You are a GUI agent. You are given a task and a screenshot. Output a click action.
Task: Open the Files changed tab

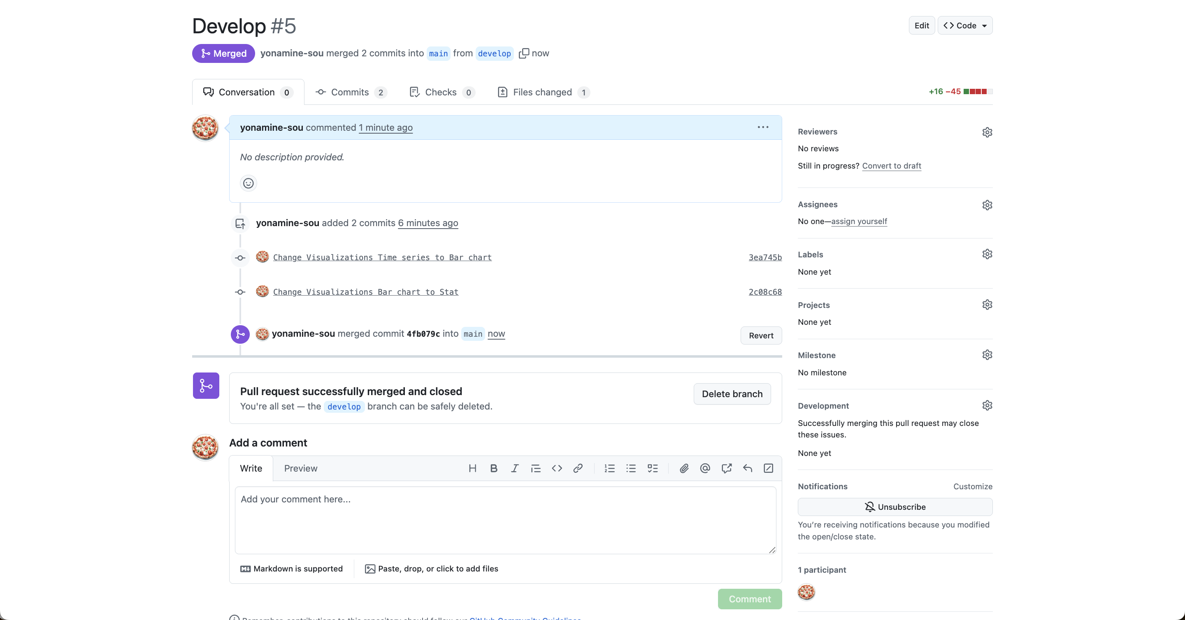pos(543,93)
